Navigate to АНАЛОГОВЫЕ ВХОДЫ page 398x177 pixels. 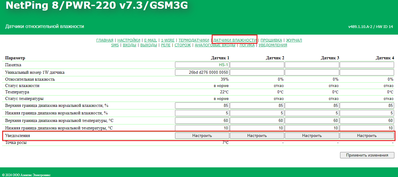click(215, 45)
